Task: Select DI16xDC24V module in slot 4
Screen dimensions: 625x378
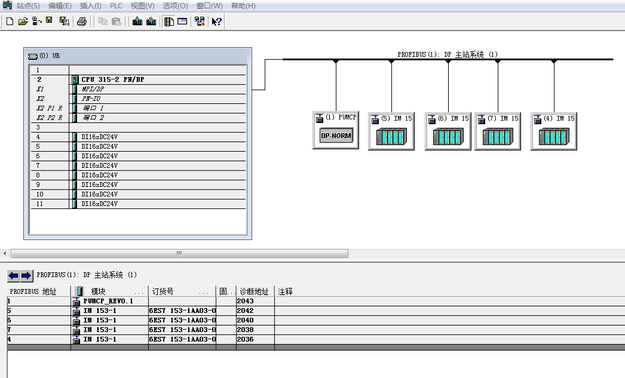Action: coord(138,137)
